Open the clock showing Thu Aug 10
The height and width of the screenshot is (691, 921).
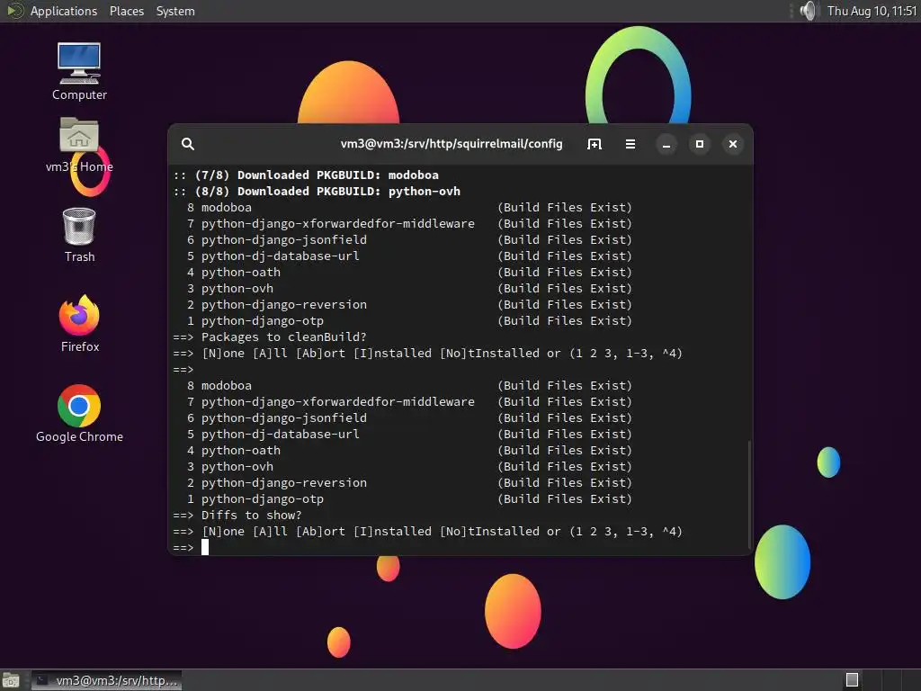[872, 11]
